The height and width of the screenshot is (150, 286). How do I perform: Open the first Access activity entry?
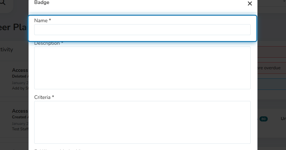tap(20, 70)
